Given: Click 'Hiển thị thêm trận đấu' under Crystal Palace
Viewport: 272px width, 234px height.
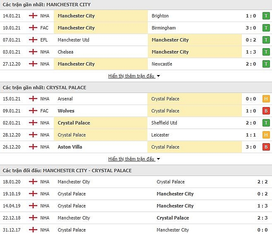Looking at the screenshot, I should click(131, 159).
